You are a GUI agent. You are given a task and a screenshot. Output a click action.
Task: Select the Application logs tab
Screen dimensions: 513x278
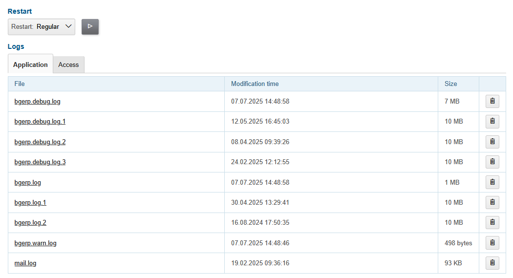[30, 64]
